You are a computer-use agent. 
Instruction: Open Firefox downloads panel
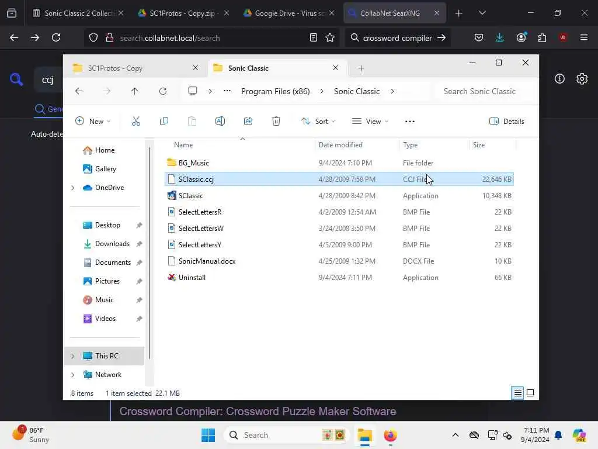500,37
